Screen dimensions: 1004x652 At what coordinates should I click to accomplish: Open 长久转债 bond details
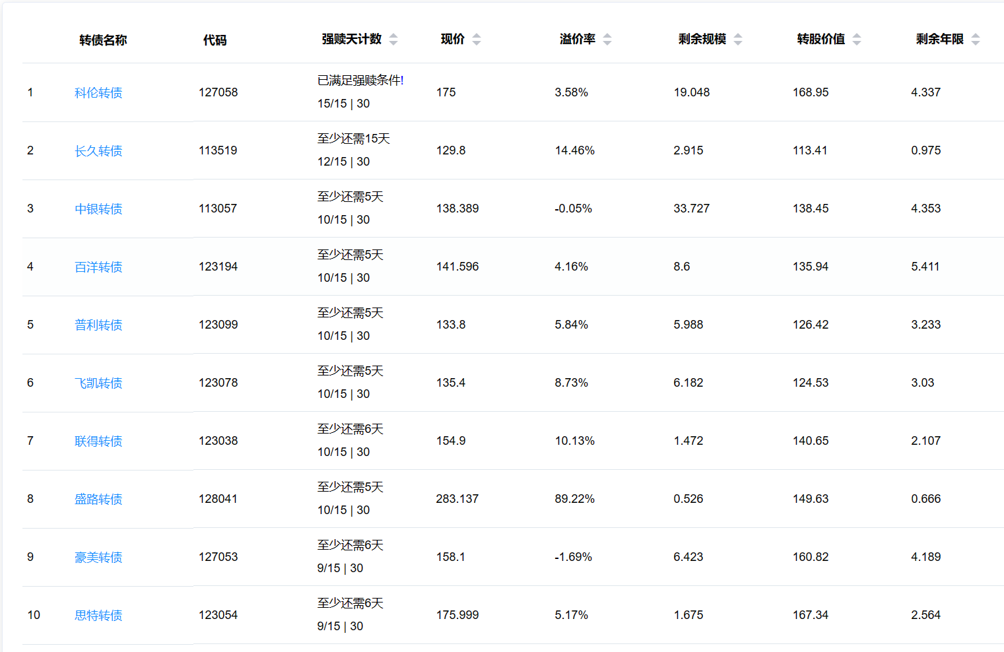click(98, 151)
